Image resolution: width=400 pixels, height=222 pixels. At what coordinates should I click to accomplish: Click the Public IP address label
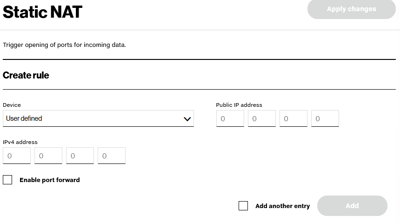click(x=239, y=105)
